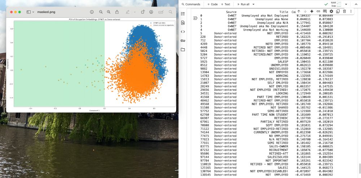The width and height of the screenshot is (361, 178).
Task: Open the cell editor settings gear
Action: click(x=331, y=11)
